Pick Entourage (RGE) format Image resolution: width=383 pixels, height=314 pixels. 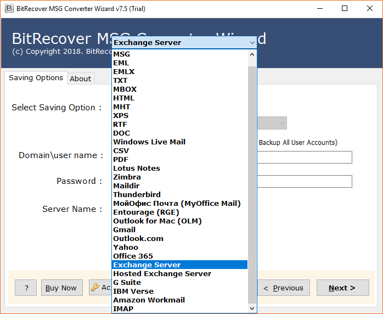pos(179,212)
